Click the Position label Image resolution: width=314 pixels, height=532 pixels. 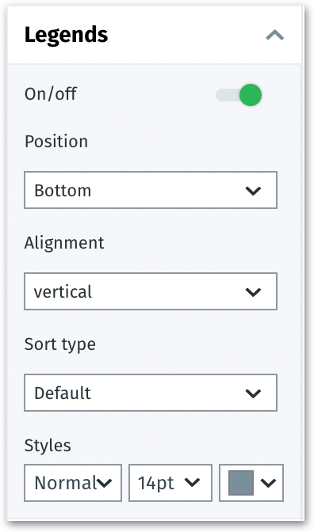56,141
